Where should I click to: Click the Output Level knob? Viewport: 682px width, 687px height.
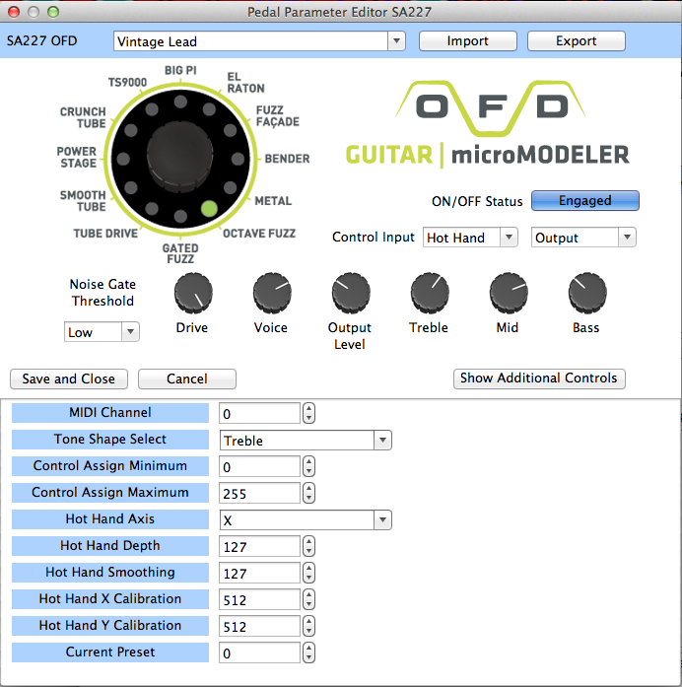[x=351, y=293]
